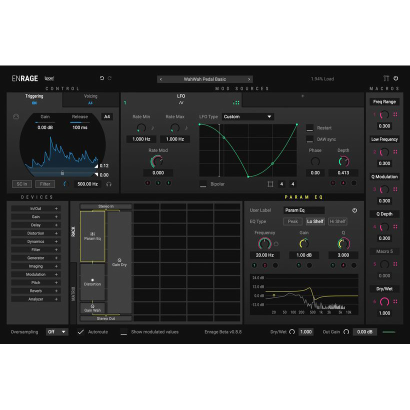Image resolution: width=410 pixels, height=410 pixels.
Task: Add a new mod source with plus
Action: [x=303, y=96]
